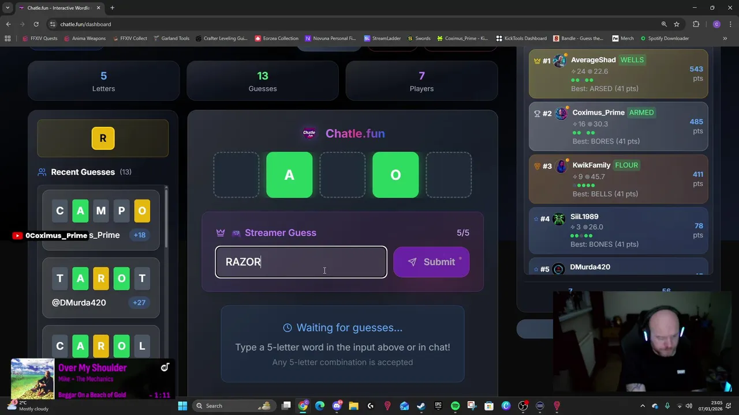Click the yellow R letter tile
Screen dimensions: 739x415
point(103,138)
